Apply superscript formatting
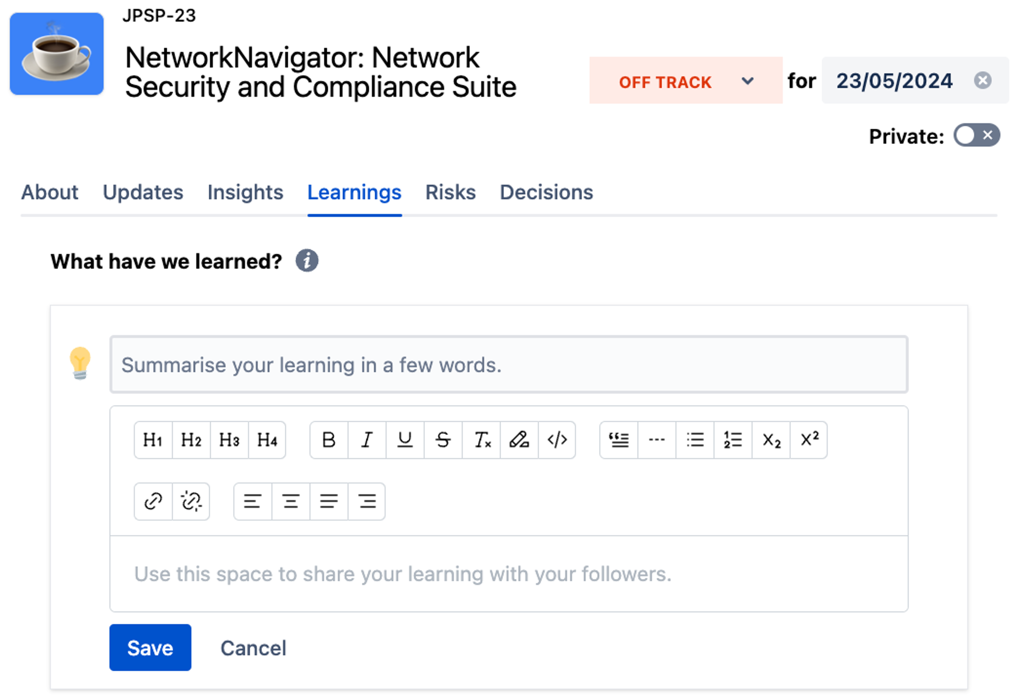1013x700 pixels. coord(809,440)
